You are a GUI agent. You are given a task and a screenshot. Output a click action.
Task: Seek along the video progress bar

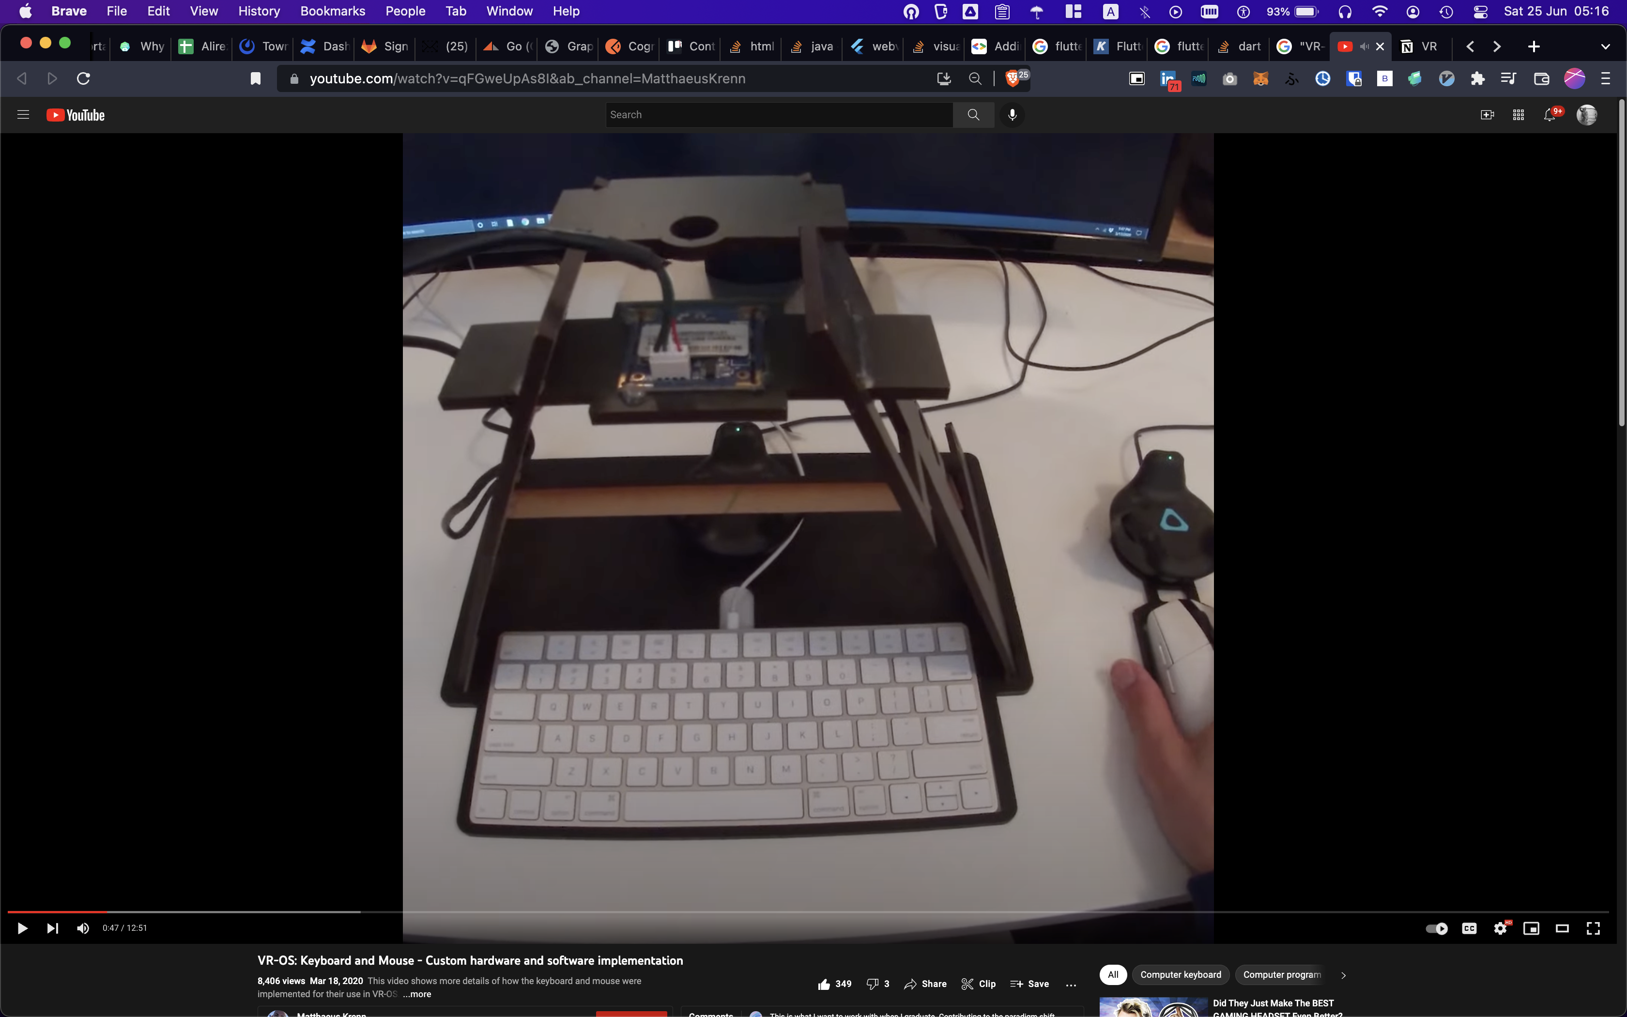[x=807, y=912]
